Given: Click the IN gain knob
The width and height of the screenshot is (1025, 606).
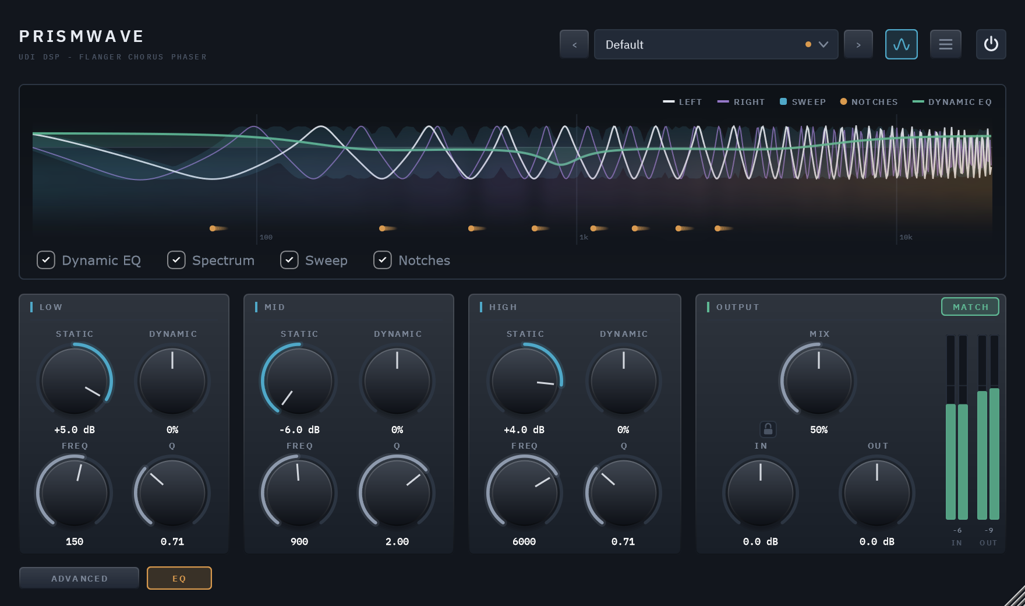Looking at the screenshot, I should [761, 493].
